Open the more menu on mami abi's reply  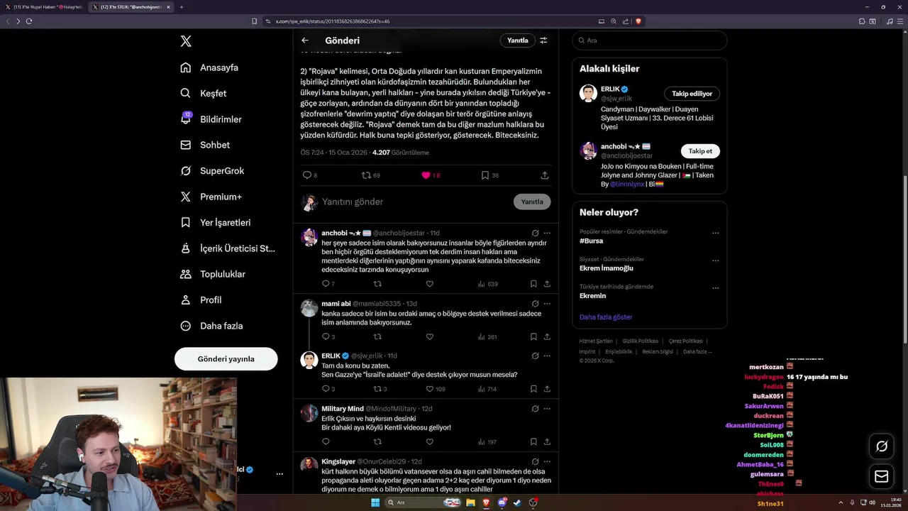547,304
